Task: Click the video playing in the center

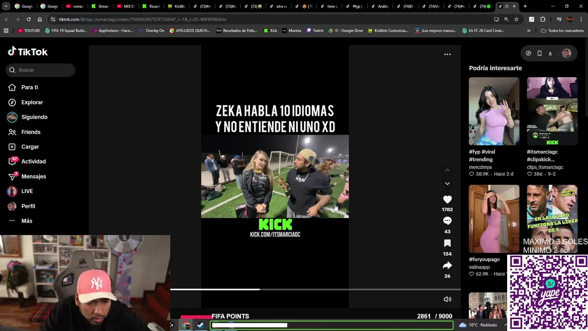Action: (275, 177)
